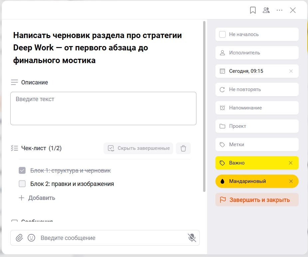
Task: Attach a file with the paperclip icon
Action: pos(19,238)
